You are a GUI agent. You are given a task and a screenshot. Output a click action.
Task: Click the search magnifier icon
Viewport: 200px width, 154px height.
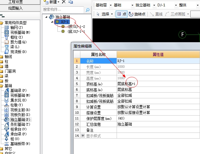[x=88, y=10]
